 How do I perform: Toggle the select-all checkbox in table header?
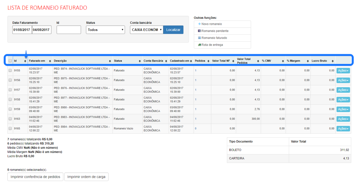(10, 61)
